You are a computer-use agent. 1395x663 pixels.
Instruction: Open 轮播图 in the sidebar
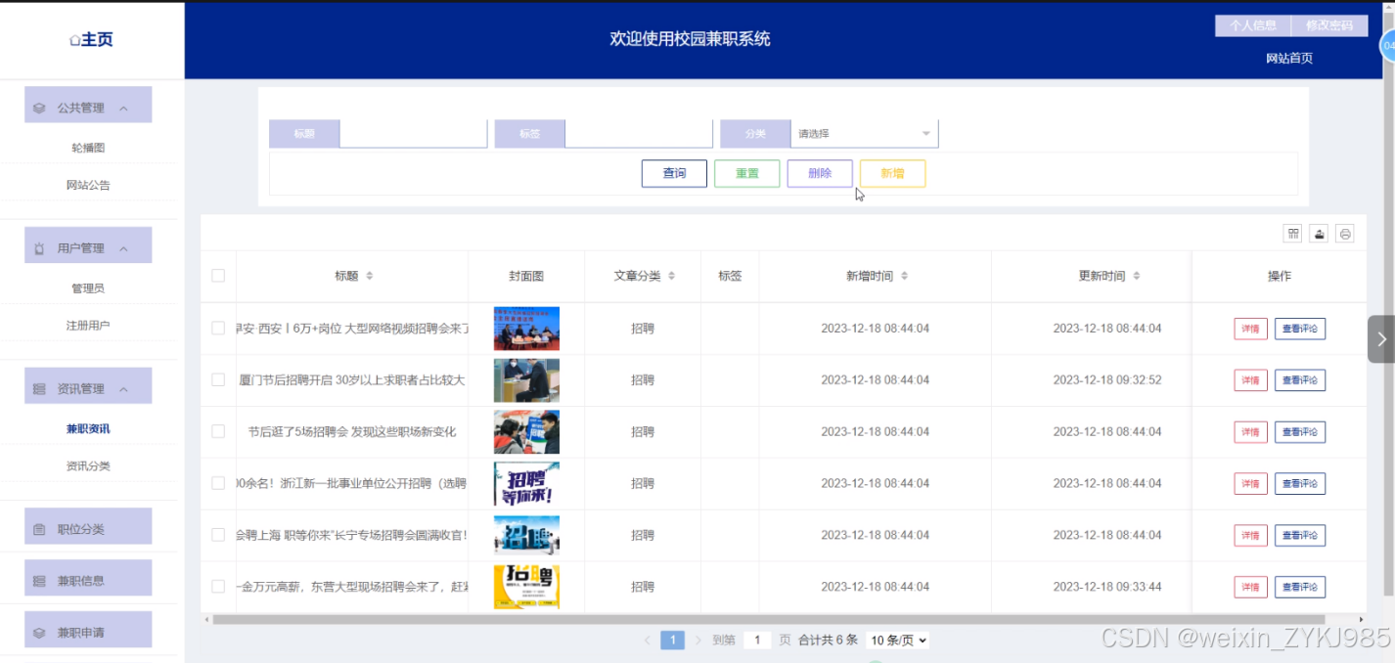(88, 148)
